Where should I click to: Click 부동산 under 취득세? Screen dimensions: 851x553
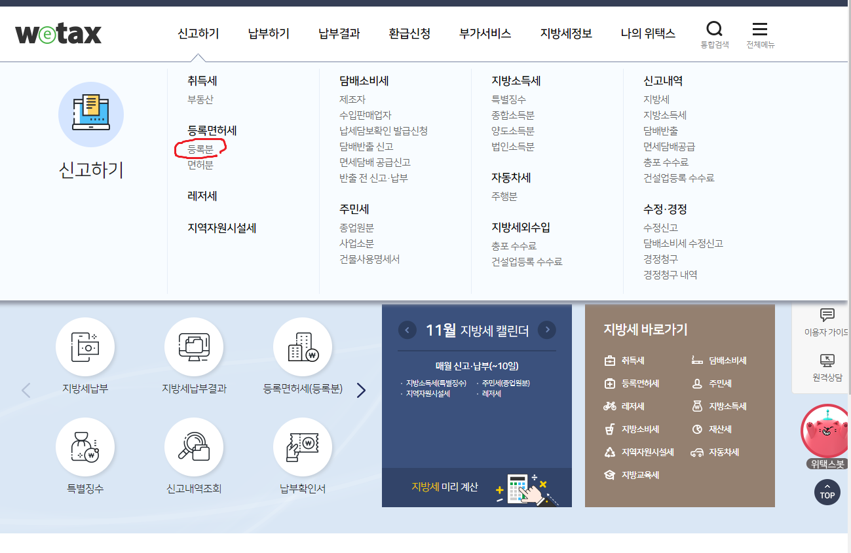200,99
